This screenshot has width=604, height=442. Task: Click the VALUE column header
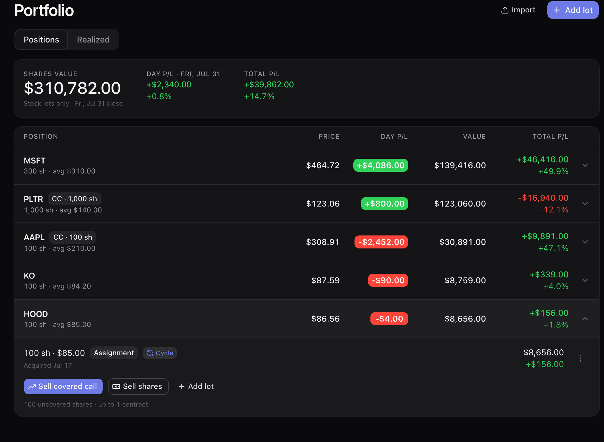coord(475,137)
